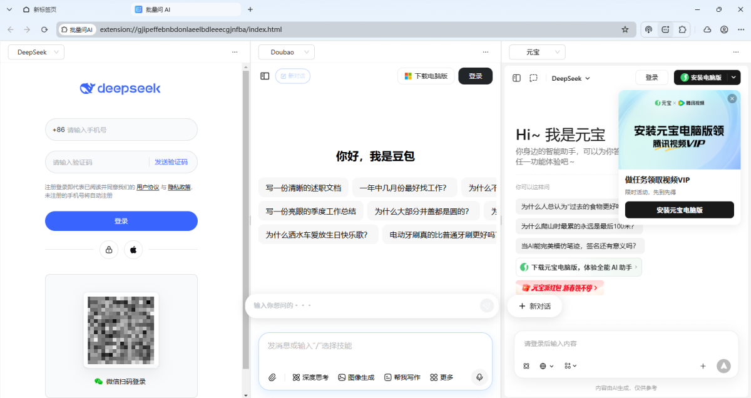This screenshot has width=751, height=398.
Task: Click the 发送验证码 send code link
Action: [171, 161]
